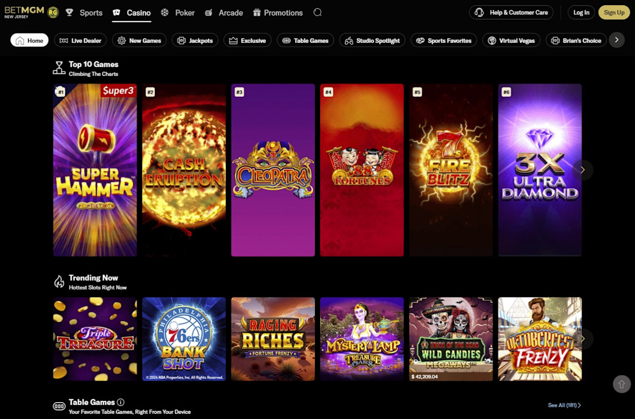This screenshot has width=635, height=419.
Task: Click the BetMGM New Jersey logo
Action: click(24, 12)
